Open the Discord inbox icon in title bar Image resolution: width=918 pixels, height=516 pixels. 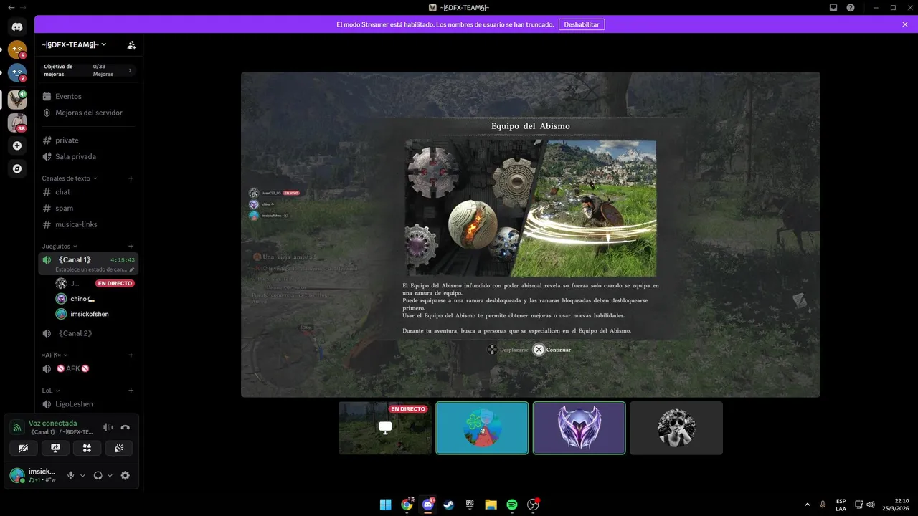point(833,7)
